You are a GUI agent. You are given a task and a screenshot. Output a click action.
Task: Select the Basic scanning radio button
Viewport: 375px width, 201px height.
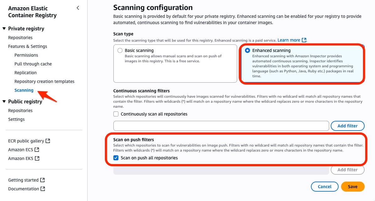pyautogui.click(x=120, y=50)
